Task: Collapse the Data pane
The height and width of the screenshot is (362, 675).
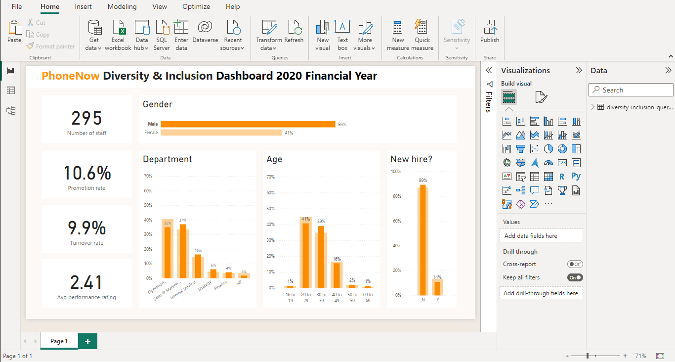Action: (669, 70)
